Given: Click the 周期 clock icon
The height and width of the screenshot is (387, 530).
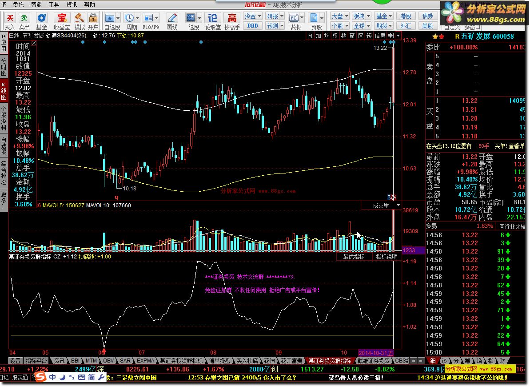Looking at the screenshot, I should pos(129,18).
